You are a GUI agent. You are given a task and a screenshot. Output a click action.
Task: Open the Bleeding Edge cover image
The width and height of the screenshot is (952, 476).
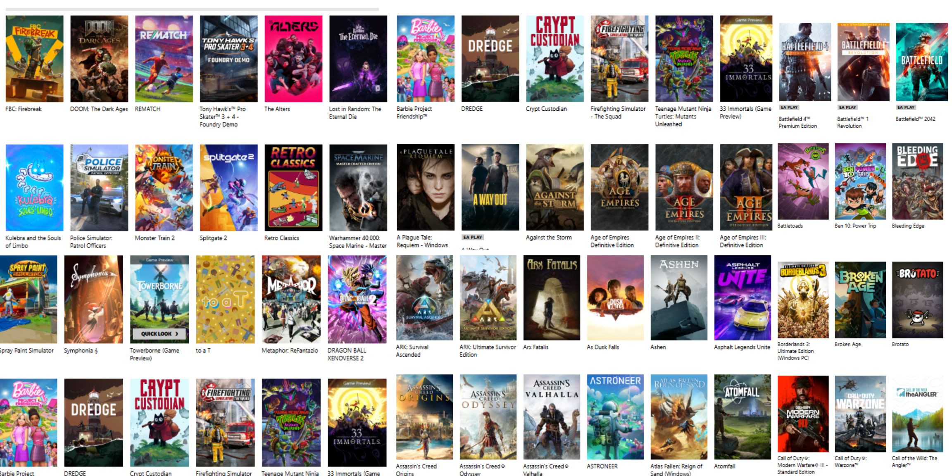pyautogui.click(x=918, y=181)
